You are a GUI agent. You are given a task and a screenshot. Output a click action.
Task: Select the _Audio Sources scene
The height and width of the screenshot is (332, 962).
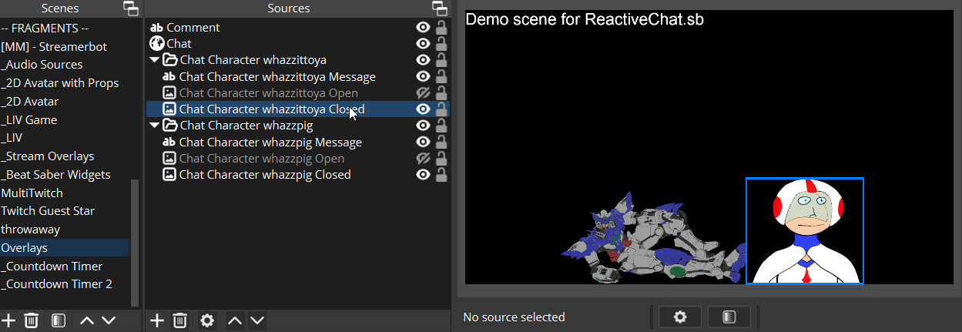(x=65, y=65)
